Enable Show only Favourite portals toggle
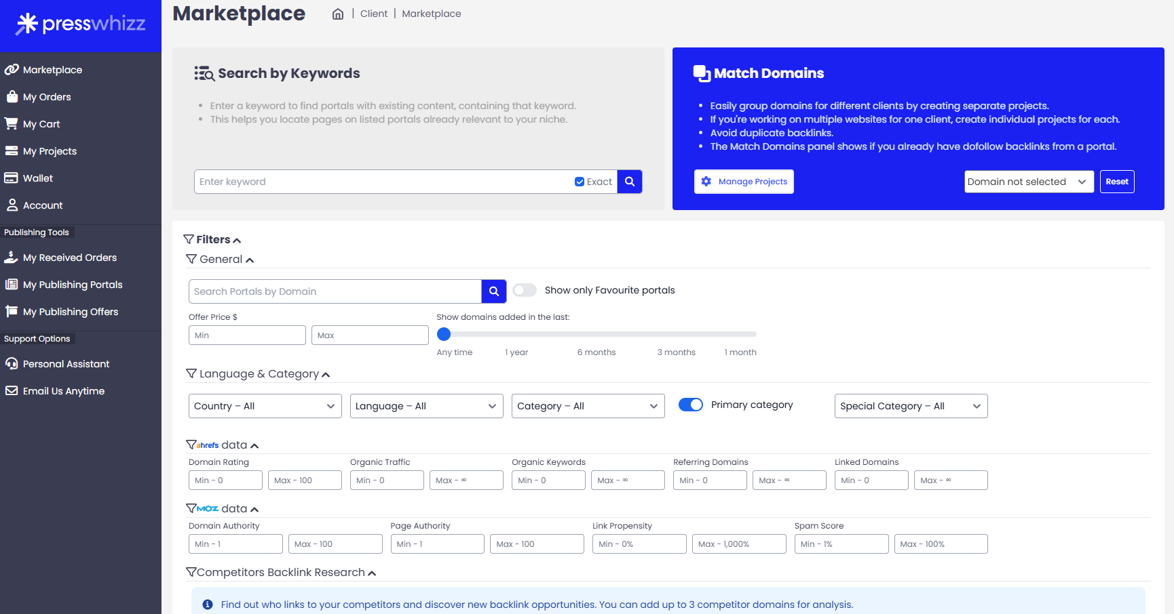Screen dimensions: 1174x614 click(x=525, y=290)
